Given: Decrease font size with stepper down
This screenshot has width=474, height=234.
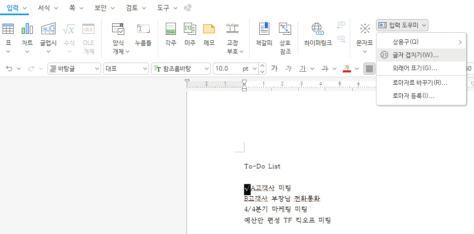Looking at the screenshot, I should [x=262, y=72].
